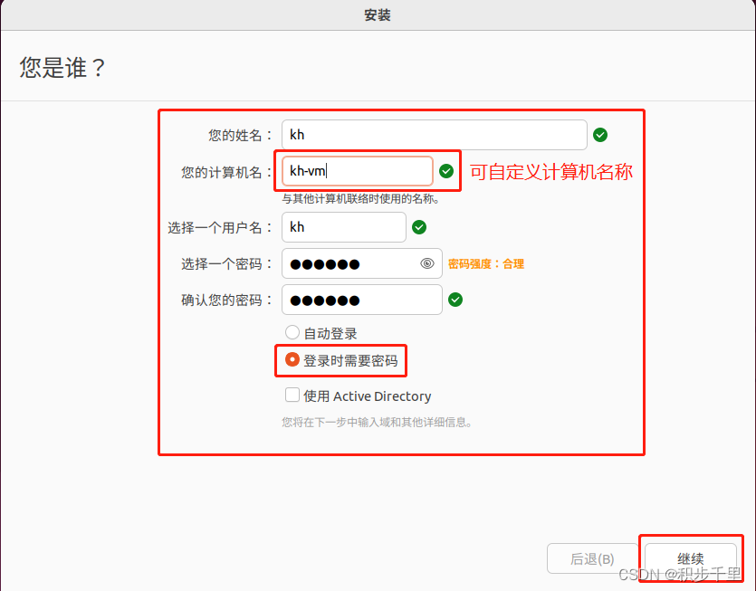The width and height of the screenshot is (756, 591).
Task: Click green checkmark next to 您的姓名 field
Action: [600, 135]
